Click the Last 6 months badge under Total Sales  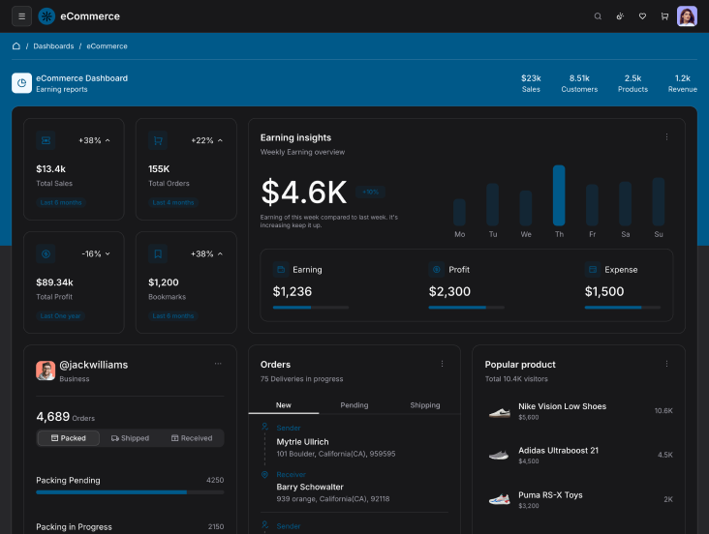[x=61, y=202]
